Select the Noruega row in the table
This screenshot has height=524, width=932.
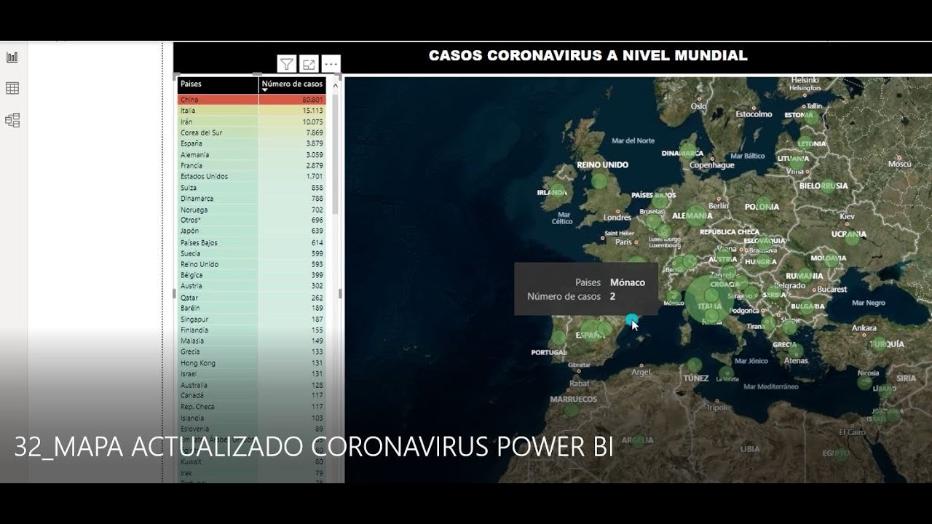click(x=252, y=210)
